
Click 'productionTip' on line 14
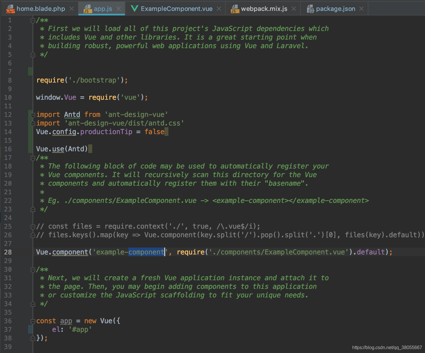click(106, 132)
